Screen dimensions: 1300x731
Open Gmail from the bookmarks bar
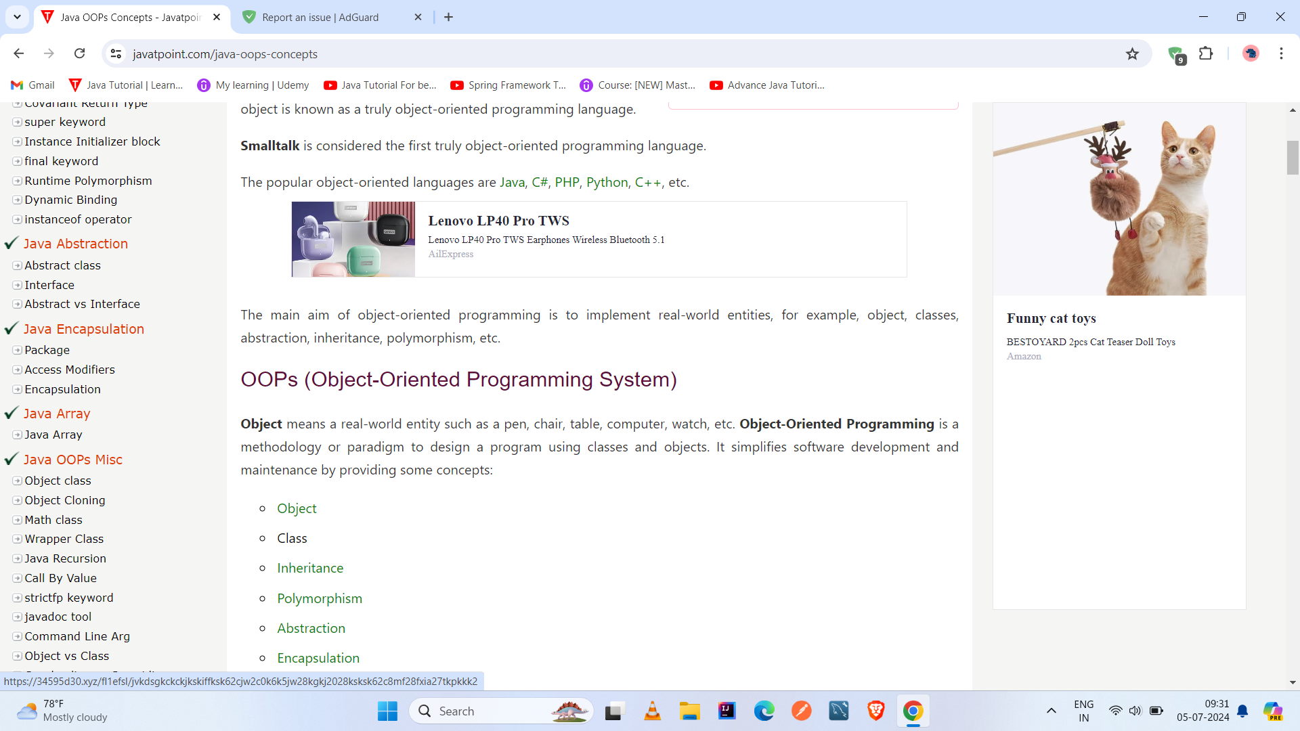[32, 85]
